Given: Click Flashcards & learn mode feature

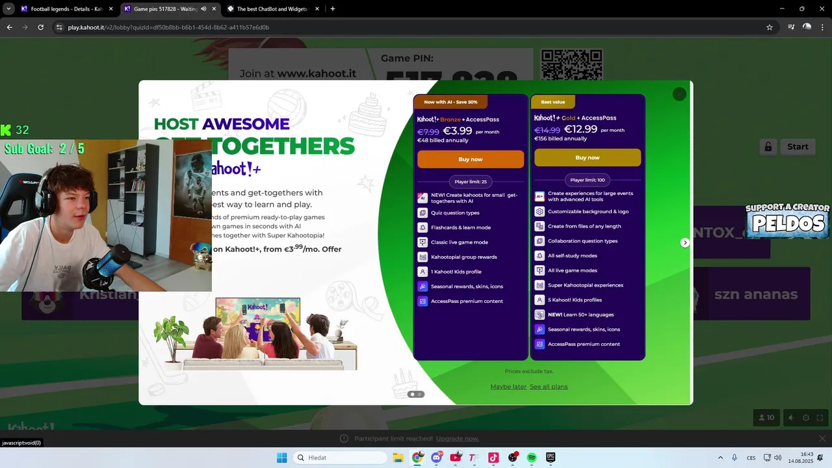Looking at the screenshot, I should (x=461, y=227).
